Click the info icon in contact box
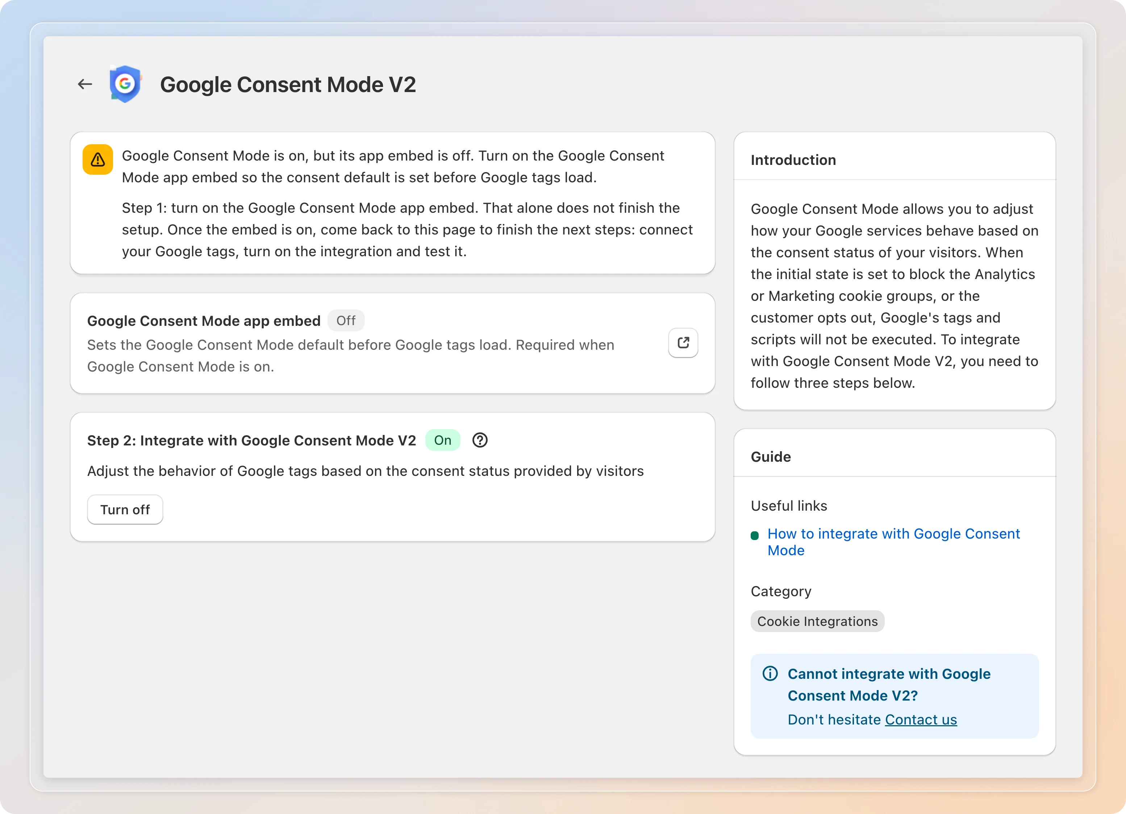The height and width of the screenshot is (814, 1126). pos(770,674)
